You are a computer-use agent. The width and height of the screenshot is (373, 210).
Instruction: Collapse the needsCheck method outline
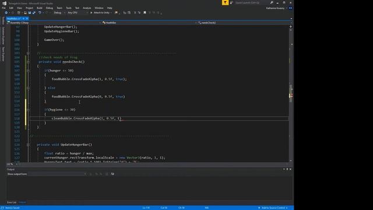click(28, 62)
